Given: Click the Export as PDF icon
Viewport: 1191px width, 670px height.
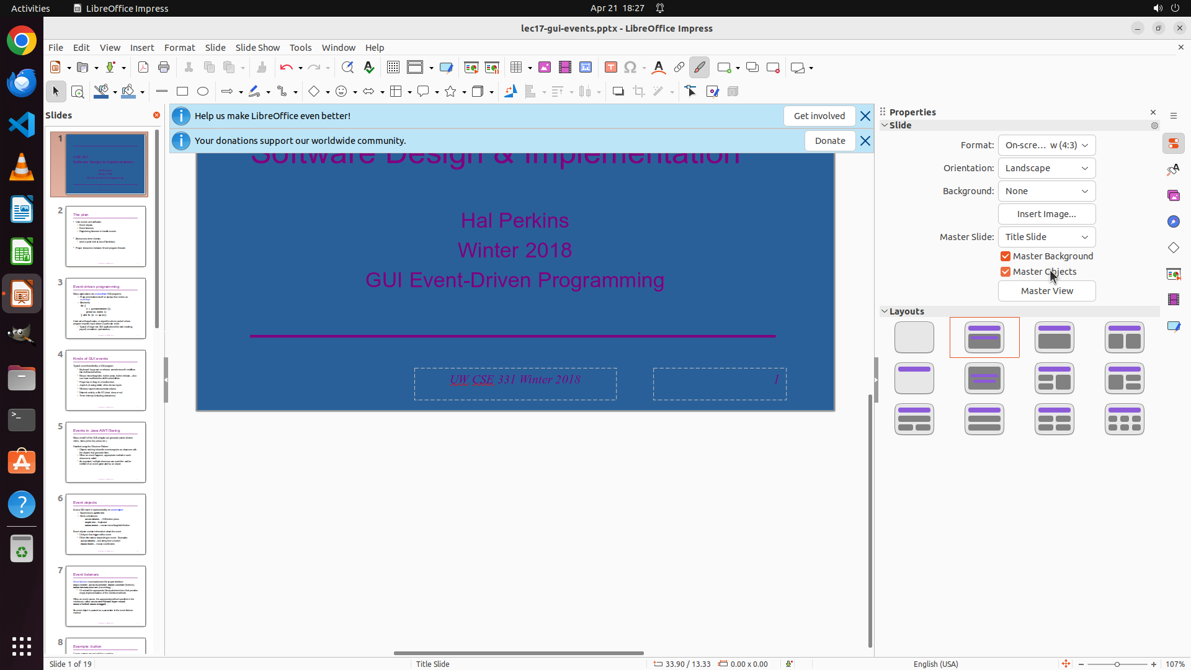Looking at the screenshot, I should point(143,68).
